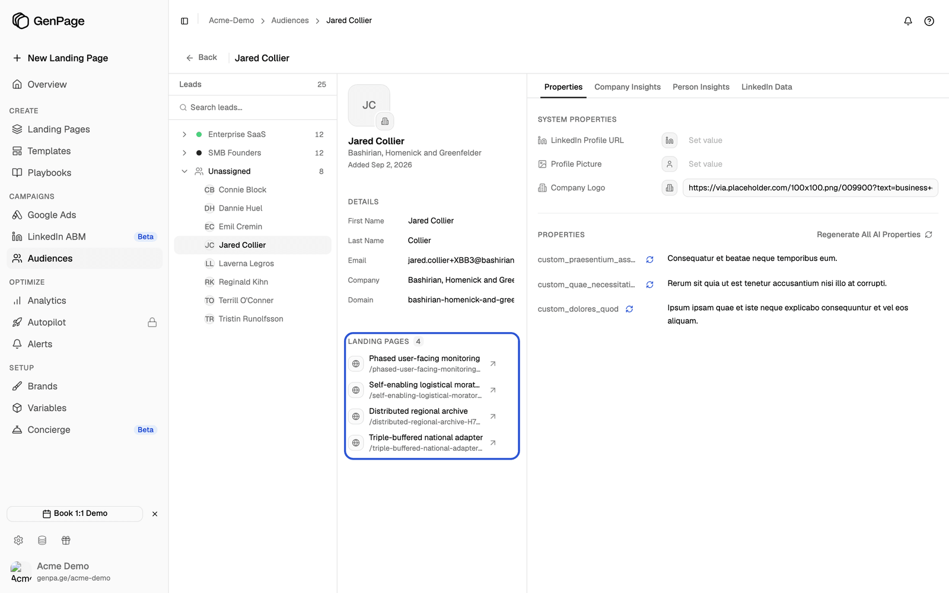
Task: Open Google Ads campaigns
Action: click(84, 215)
